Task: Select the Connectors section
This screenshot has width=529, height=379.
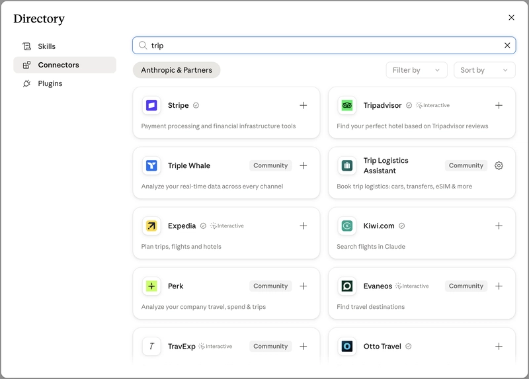Action: click(x=65, y=65)
